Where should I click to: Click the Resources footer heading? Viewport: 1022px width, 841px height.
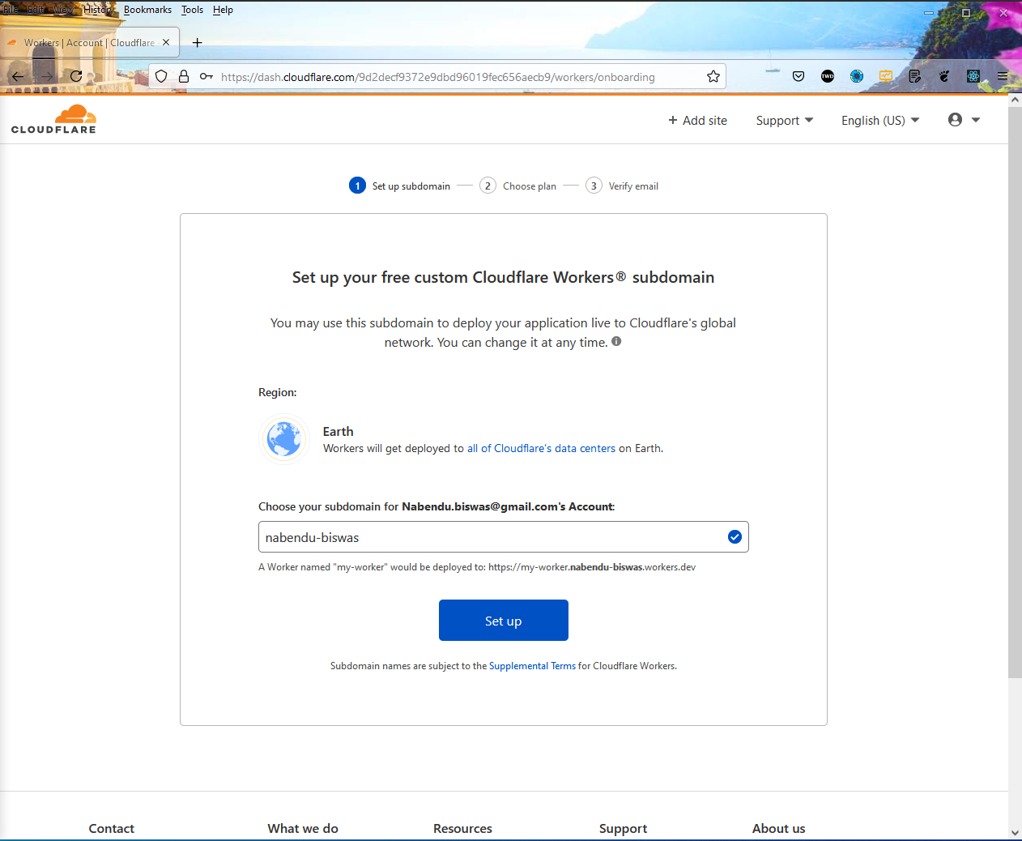point(462,828)
